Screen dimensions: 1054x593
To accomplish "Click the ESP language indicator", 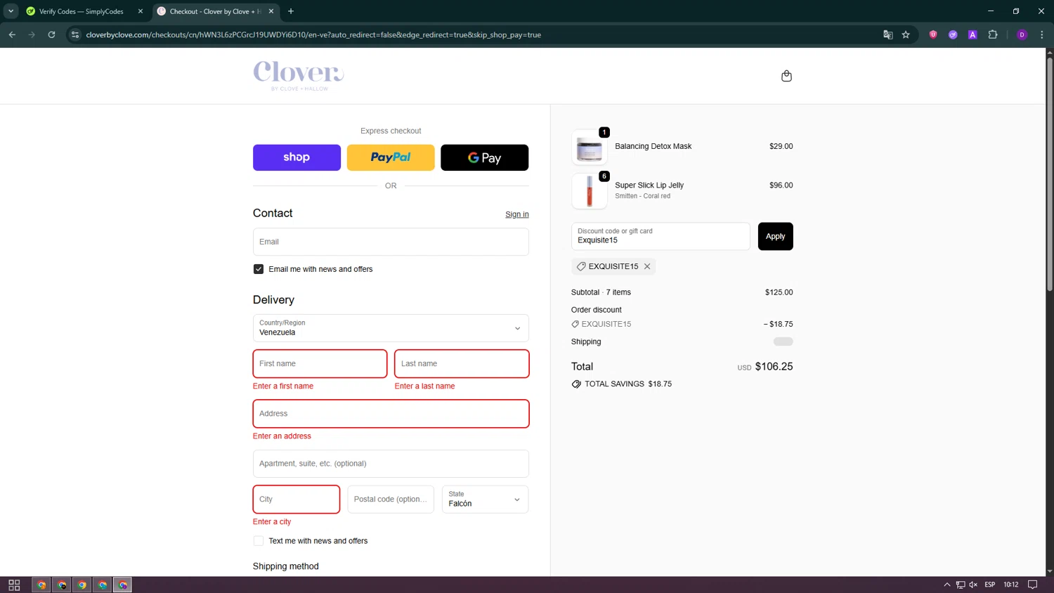I will tap(989, 585).
